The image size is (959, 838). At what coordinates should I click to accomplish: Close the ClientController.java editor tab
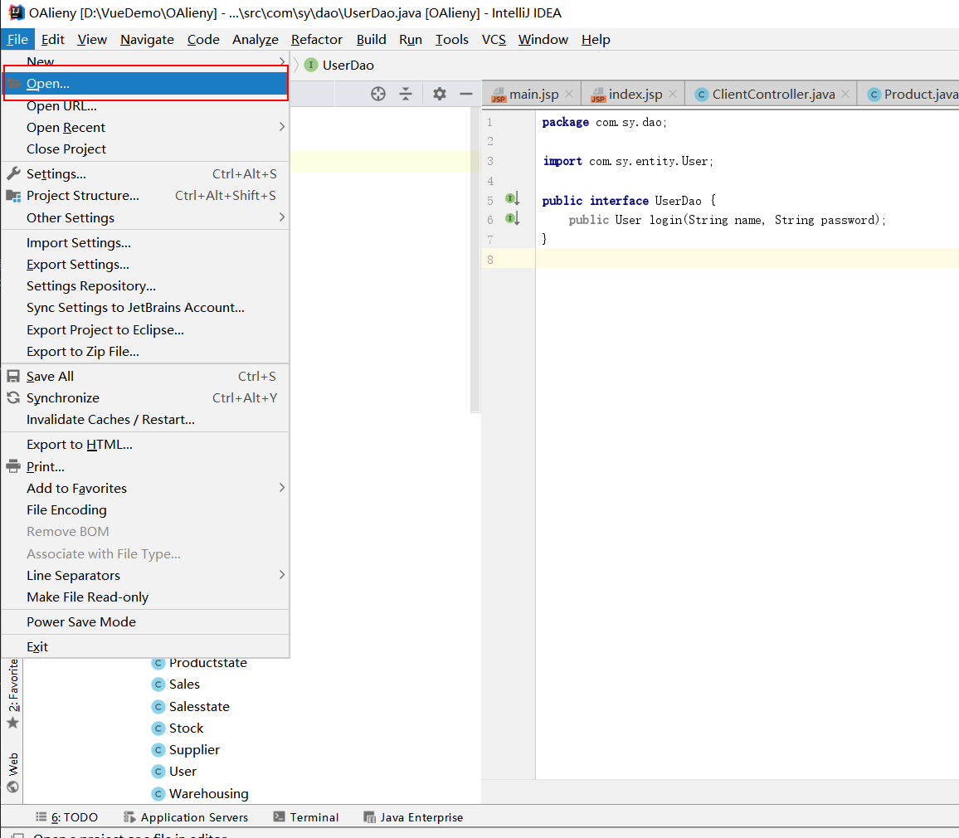[x=845, y=94]
